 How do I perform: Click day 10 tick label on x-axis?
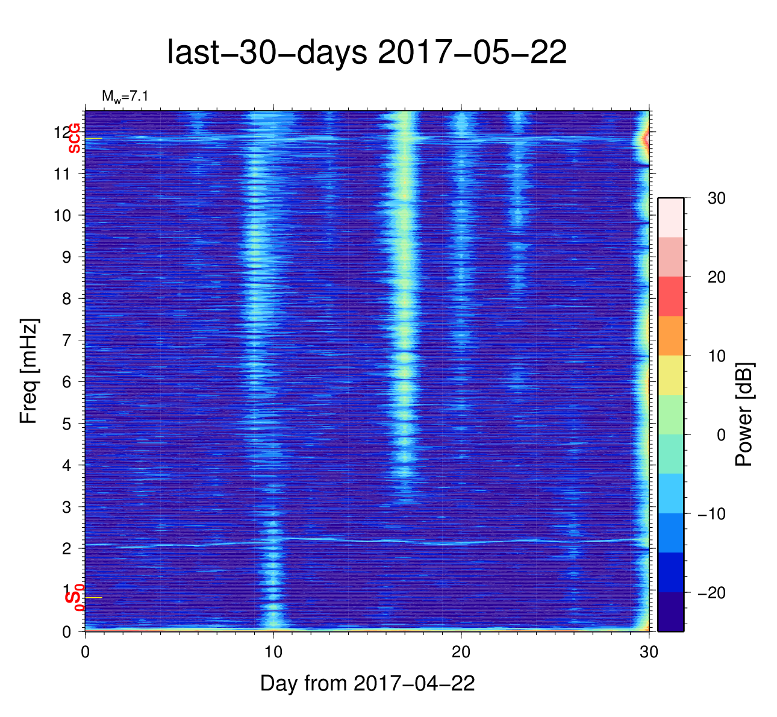click(273, 652)
